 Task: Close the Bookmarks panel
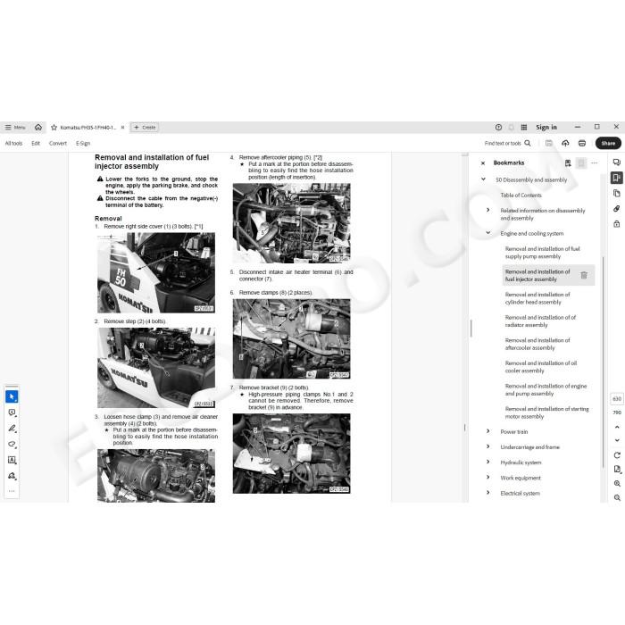(483, 163)
